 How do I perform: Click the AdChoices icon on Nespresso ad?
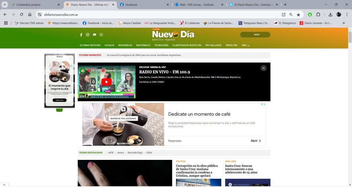262,104
